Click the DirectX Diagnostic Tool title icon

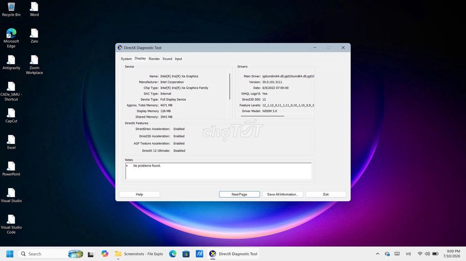pos(120,48)
